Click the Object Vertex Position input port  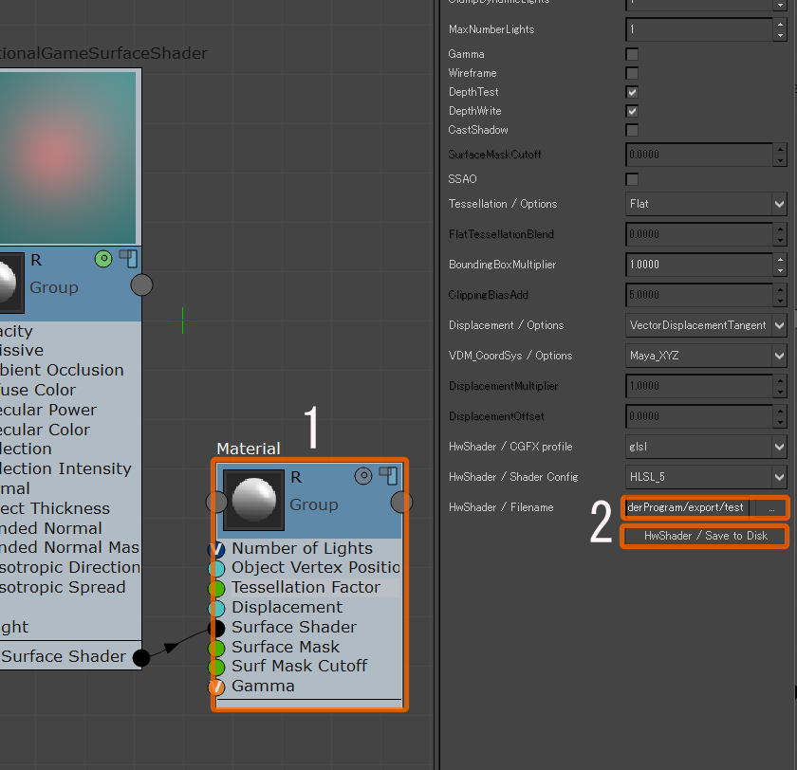(216, 568)
